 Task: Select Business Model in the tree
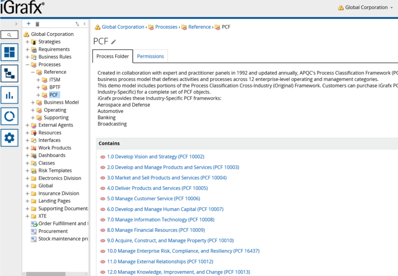61,102
